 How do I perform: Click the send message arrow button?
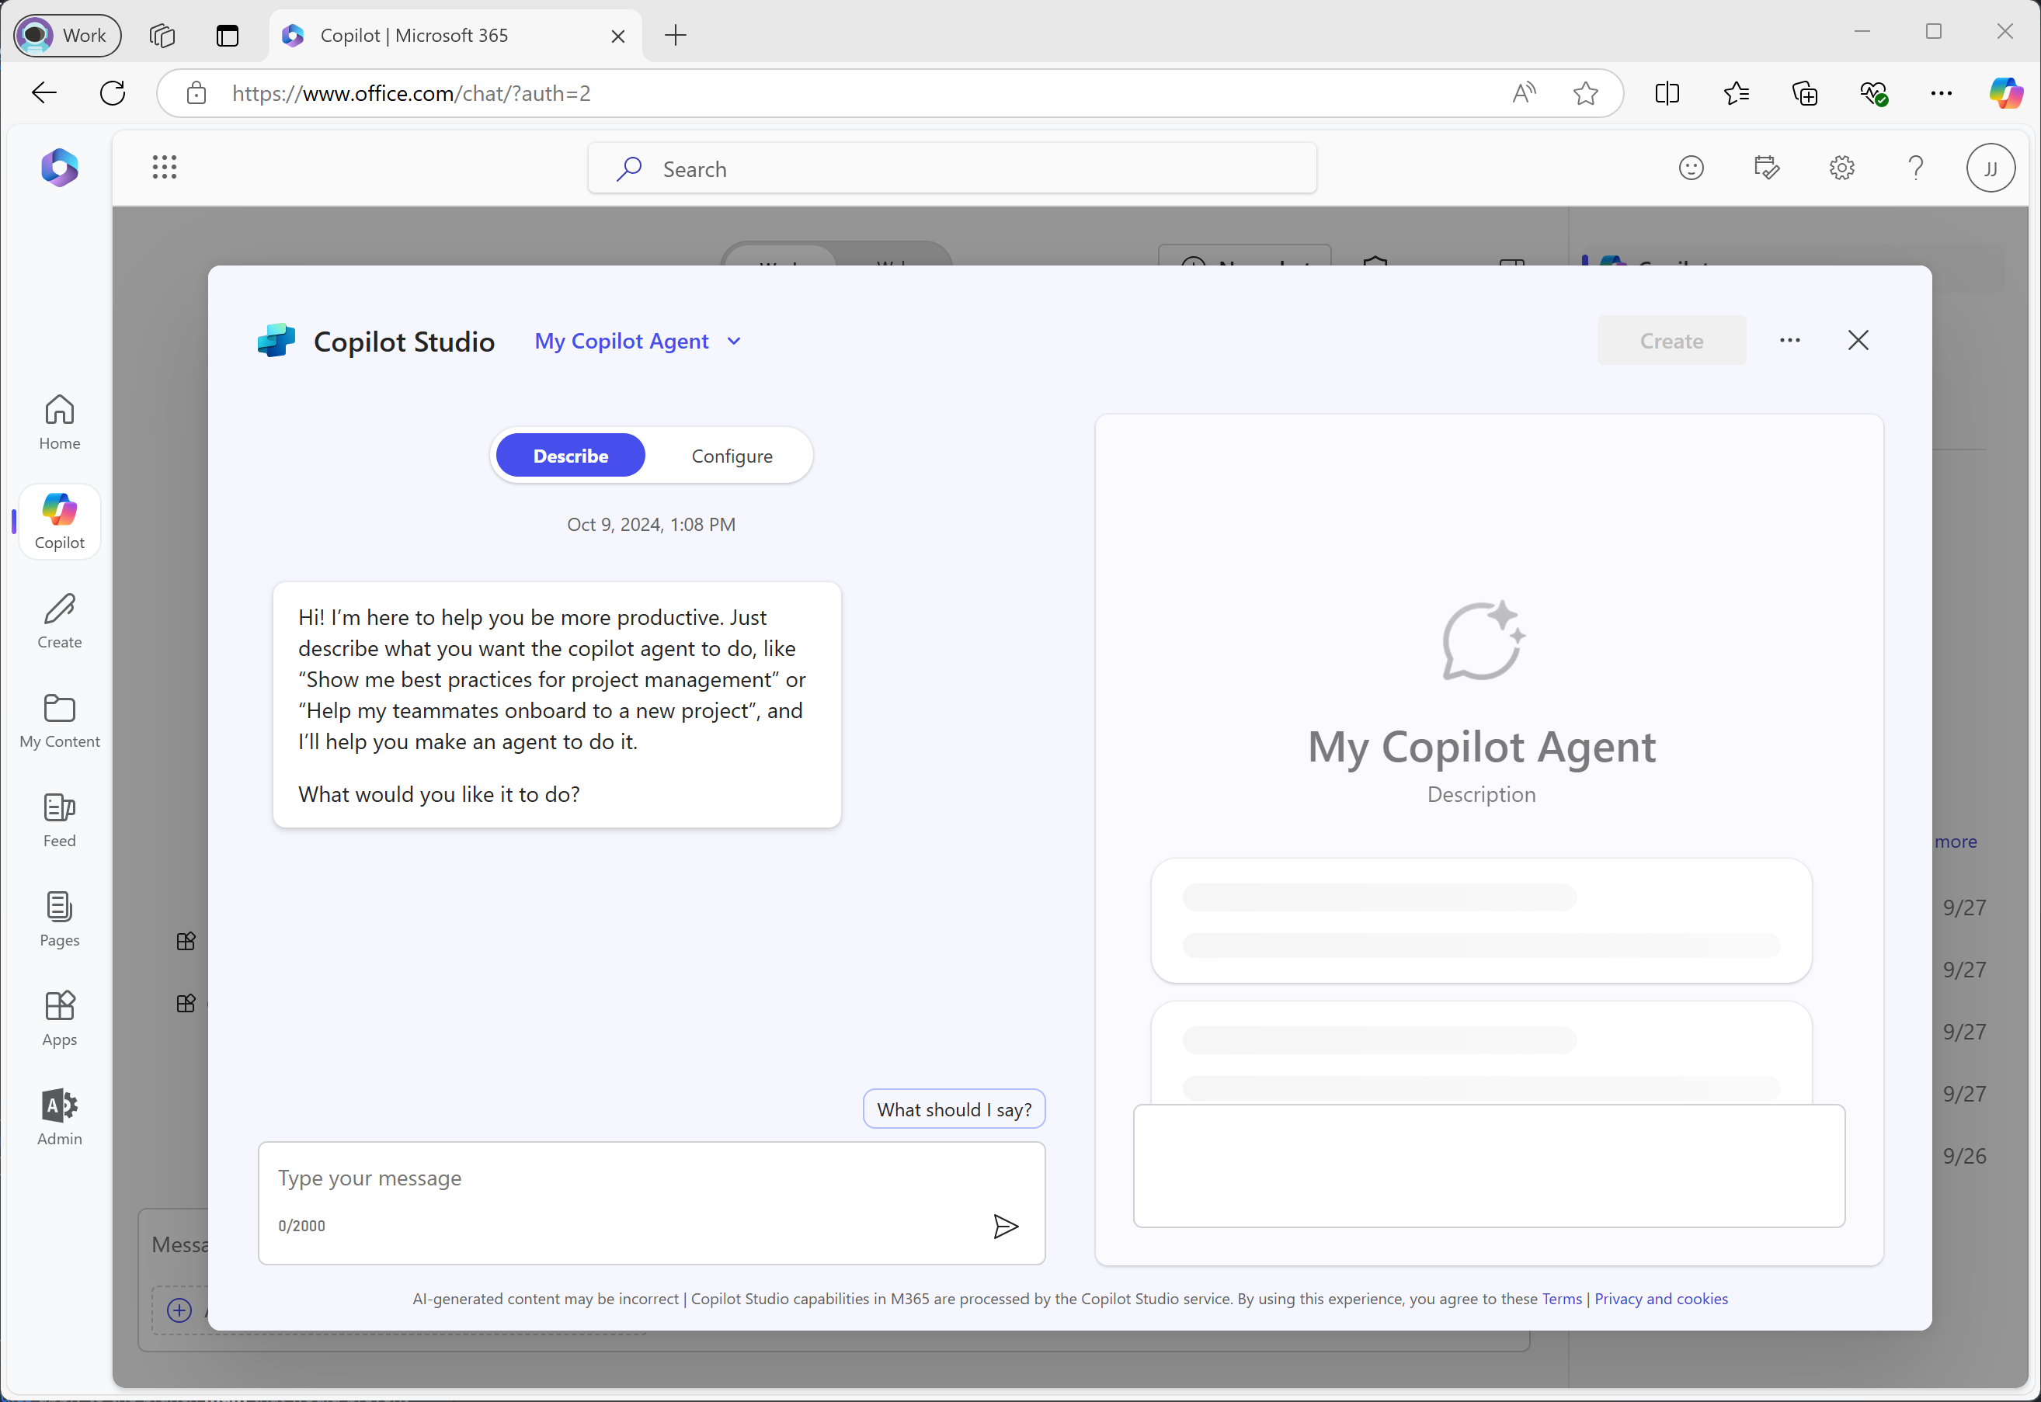(x=1007, y=1227)
